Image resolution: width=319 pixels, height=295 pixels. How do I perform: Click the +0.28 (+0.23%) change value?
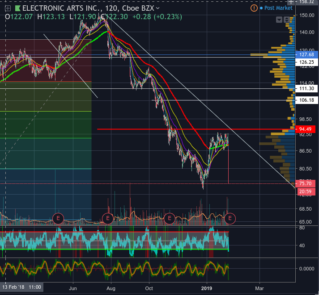(x=157, y=17)
